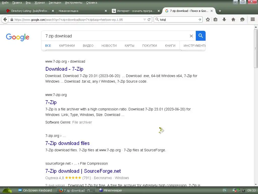
Task: Click the sourceforge.net › File Compression breadcrumb
Action: click(77, 163)
